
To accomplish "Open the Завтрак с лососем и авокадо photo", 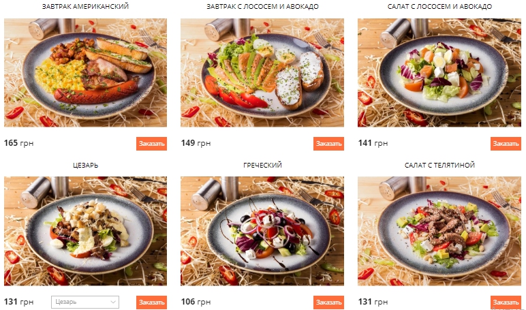I will coord(262,72).
